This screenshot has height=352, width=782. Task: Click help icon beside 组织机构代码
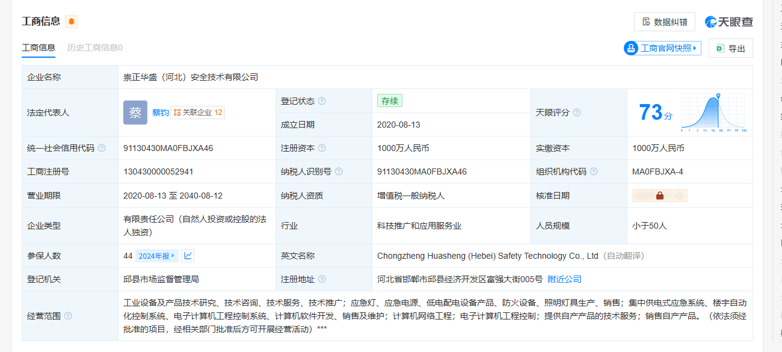coord(594,171)
